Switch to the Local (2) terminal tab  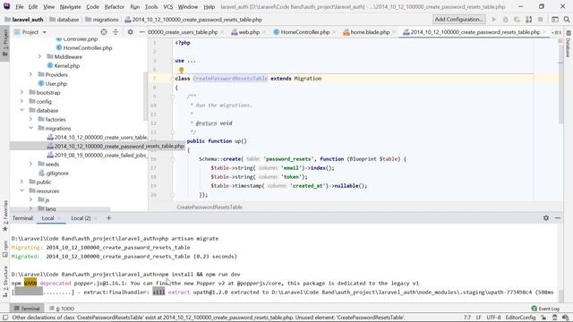(81, 218)
